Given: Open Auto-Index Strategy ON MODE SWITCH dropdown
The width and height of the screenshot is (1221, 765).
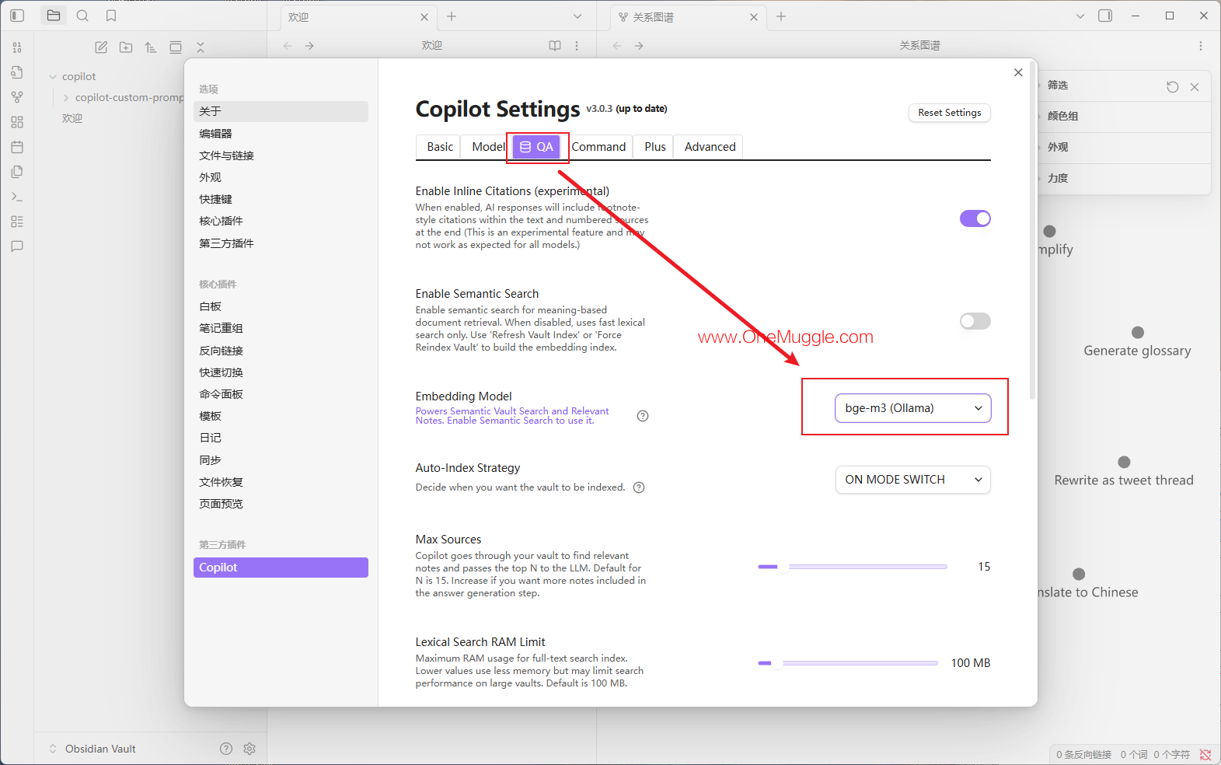Looking at the screenshot, I should pos(913,480).
